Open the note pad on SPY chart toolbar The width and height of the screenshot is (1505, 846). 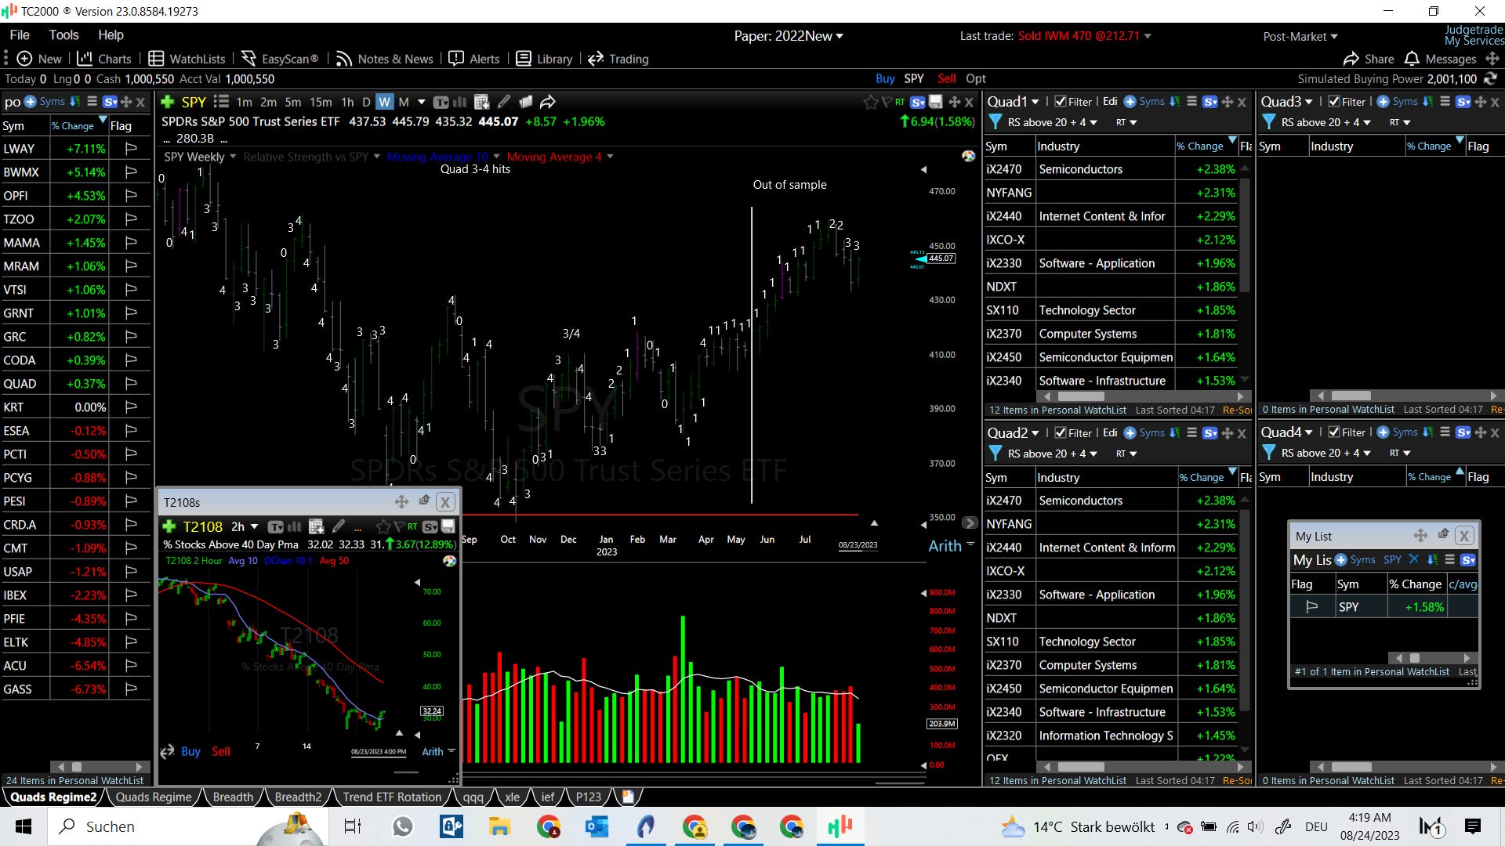tap(526, 102)
